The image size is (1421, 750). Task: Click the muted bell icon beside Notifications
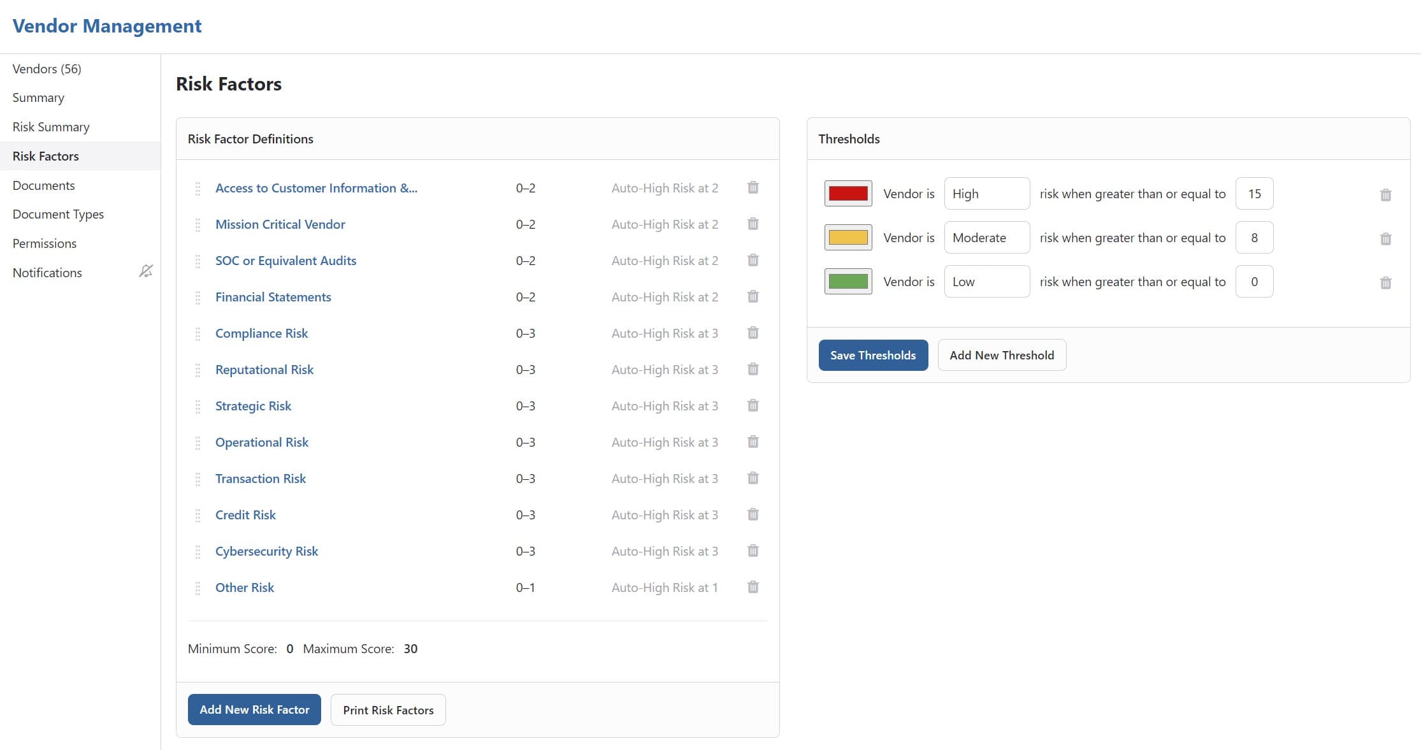(146, 271)
